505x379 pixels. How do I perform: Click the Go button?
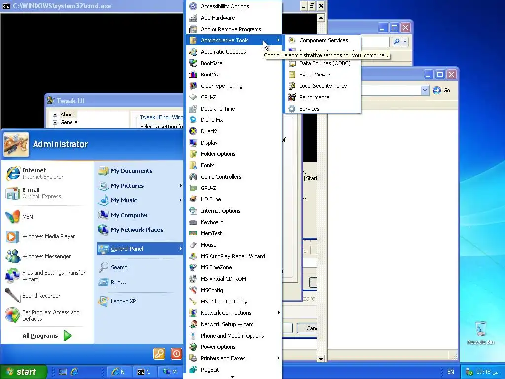pos(441,91)
